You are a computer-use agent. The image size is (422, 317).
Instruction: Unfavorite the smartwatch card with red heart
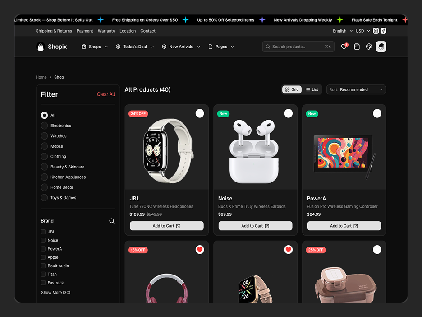tap(288, 250)
